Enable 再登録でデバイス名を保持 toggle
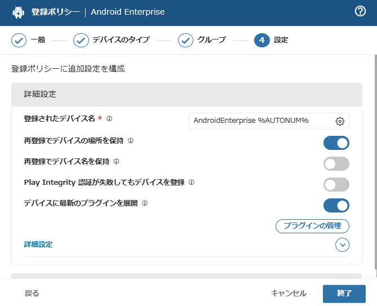Screen dimensions: 377x306 click(x=336, y=163)
